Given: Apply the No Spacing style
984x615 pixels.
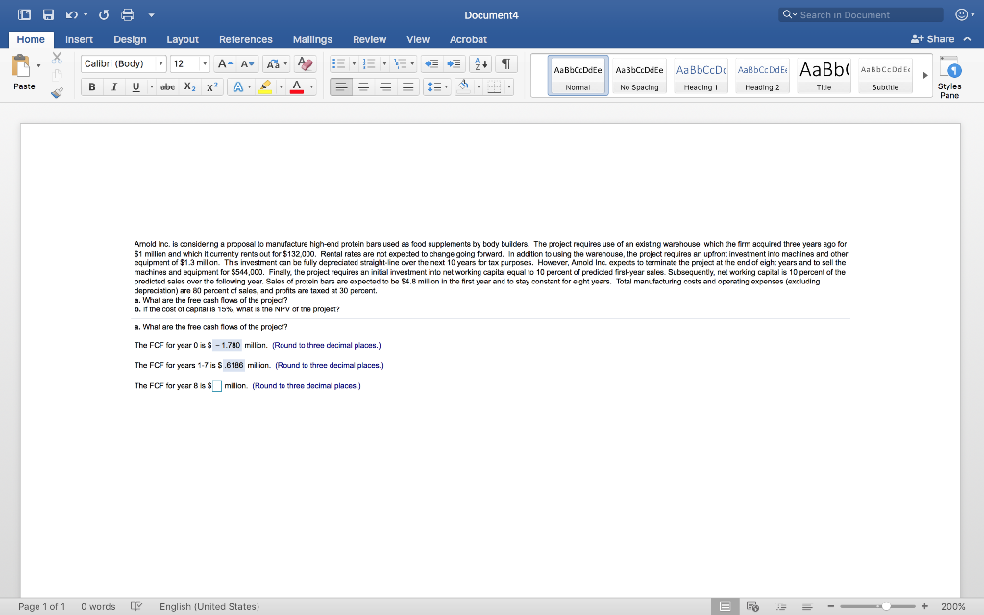Looking at the screenshot, I should [x=639, y=75].
